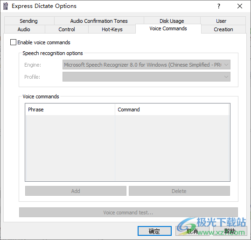This screenshot has width=251, height=240.
Task: Close the Express Dictate Options dialog
Action: 240,6
